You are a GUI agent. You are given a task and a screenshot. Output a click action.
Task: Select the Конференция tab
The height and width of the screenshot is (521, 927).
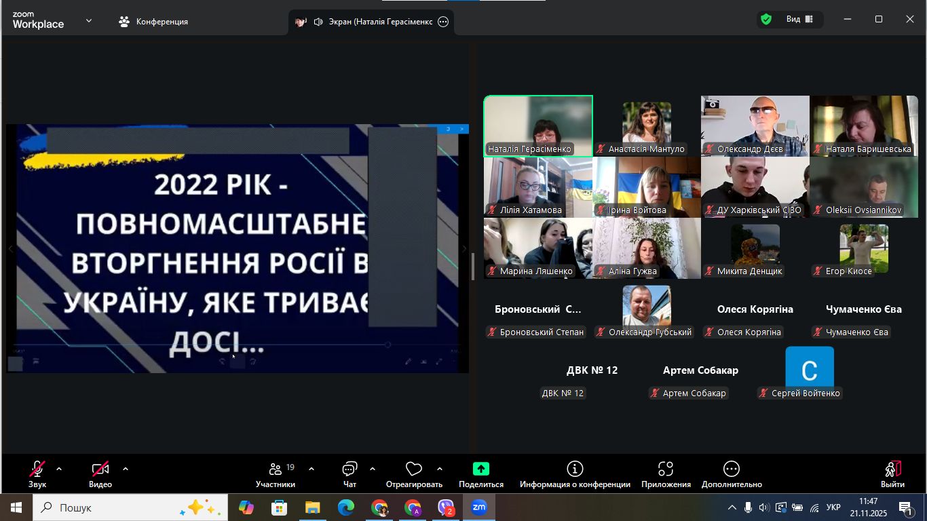coord(153,22)
